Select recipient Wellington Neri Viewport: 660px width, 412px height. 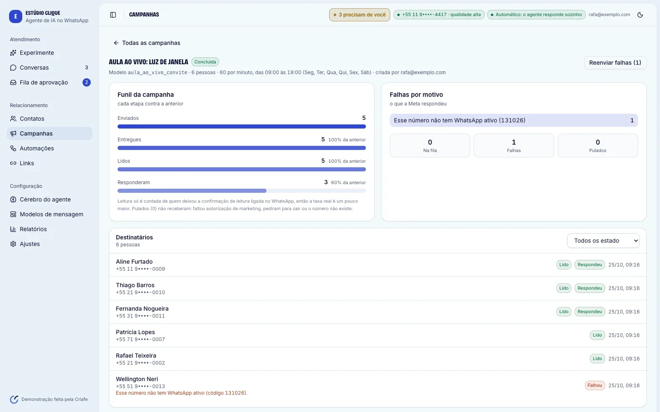(x=377, y=386)
